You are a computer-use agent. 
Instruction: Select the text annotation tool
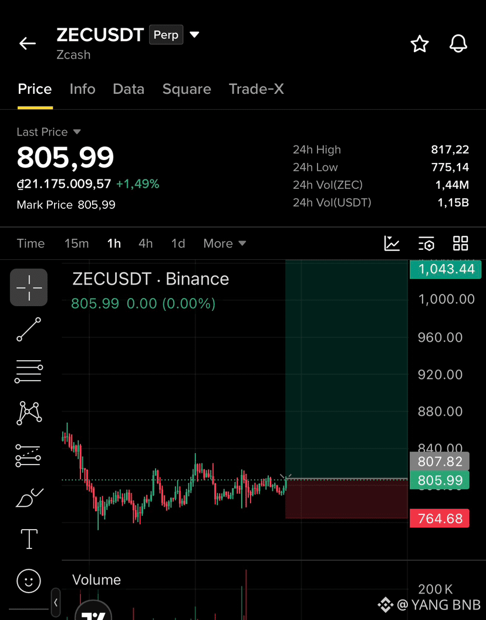tap(29, 539)
